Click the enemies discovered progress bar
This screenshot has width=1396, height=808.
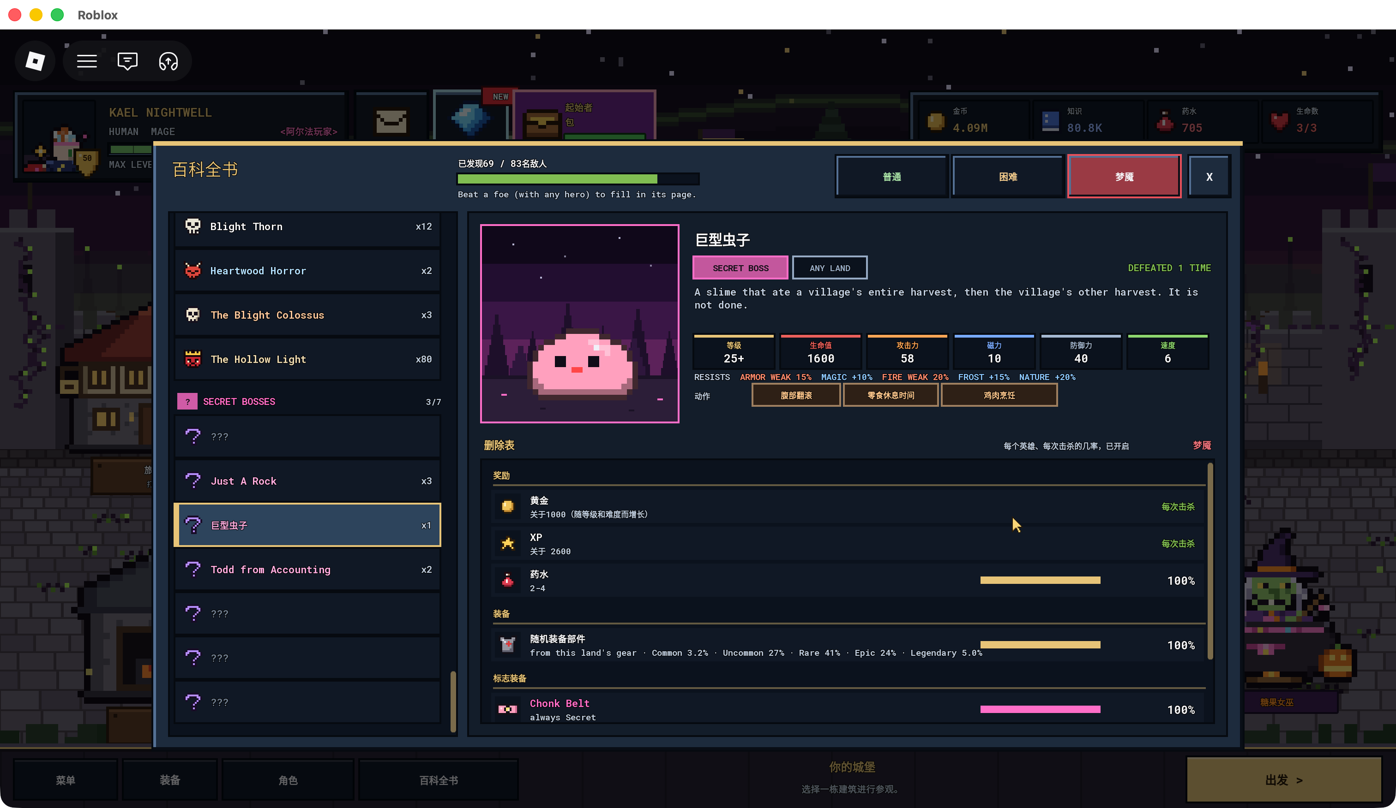[578, 179]
